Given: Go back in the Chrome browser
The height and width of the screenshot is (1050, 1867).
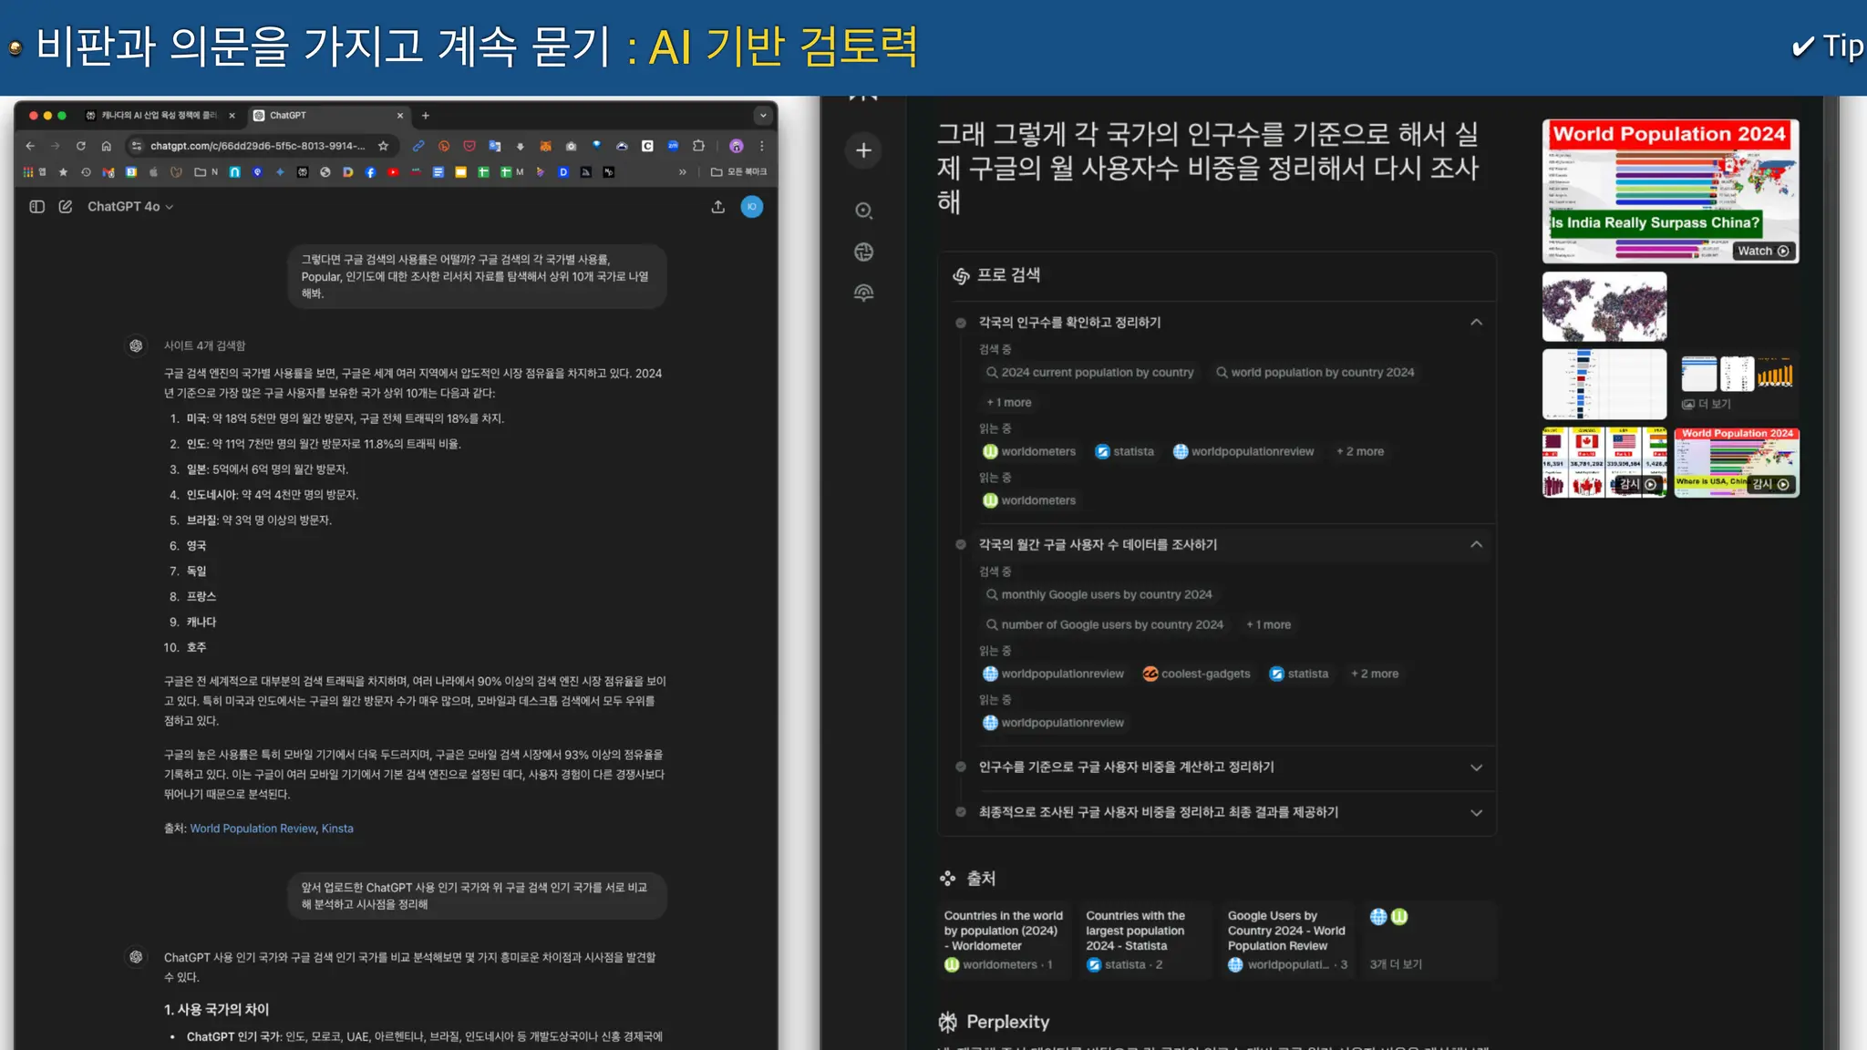Looking at the screenshot, I should pos(30,146).
